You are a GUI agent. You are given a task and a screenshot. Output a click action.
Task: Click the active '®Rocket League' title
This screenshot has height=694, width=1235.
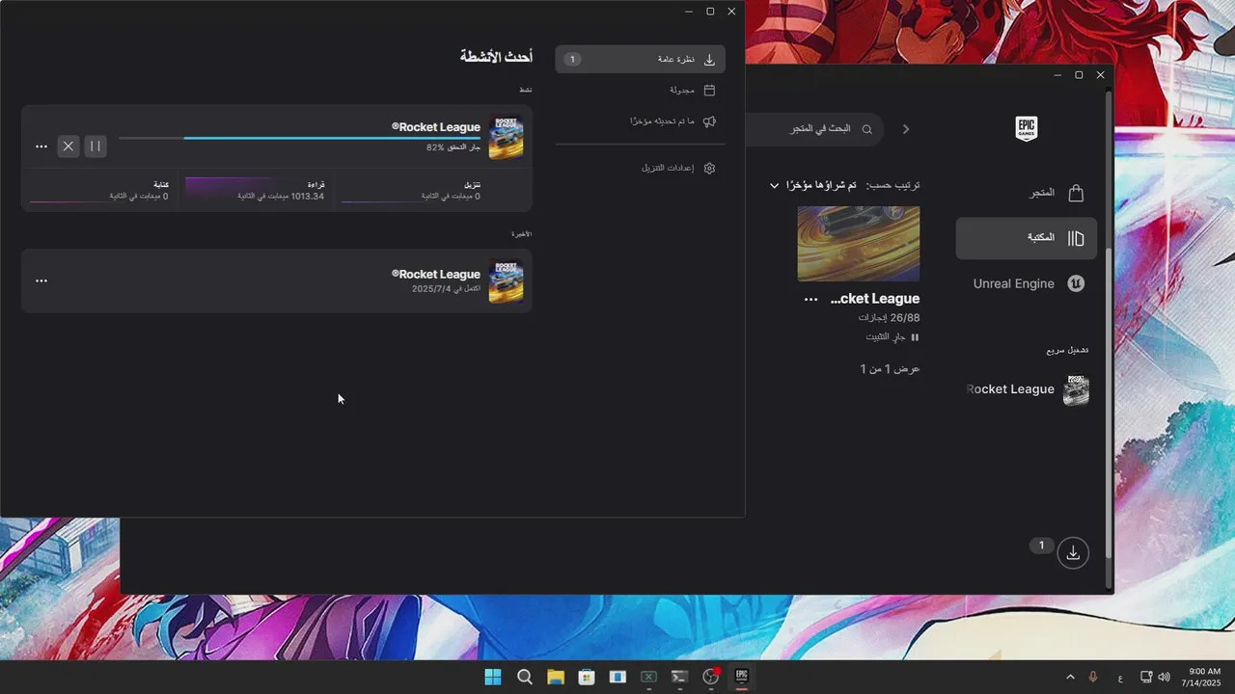click(436, 127)
